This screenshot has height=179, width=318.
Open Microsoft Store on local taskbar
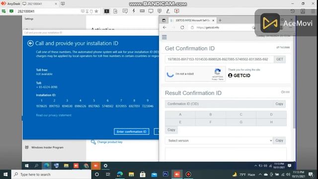(143, 174)
